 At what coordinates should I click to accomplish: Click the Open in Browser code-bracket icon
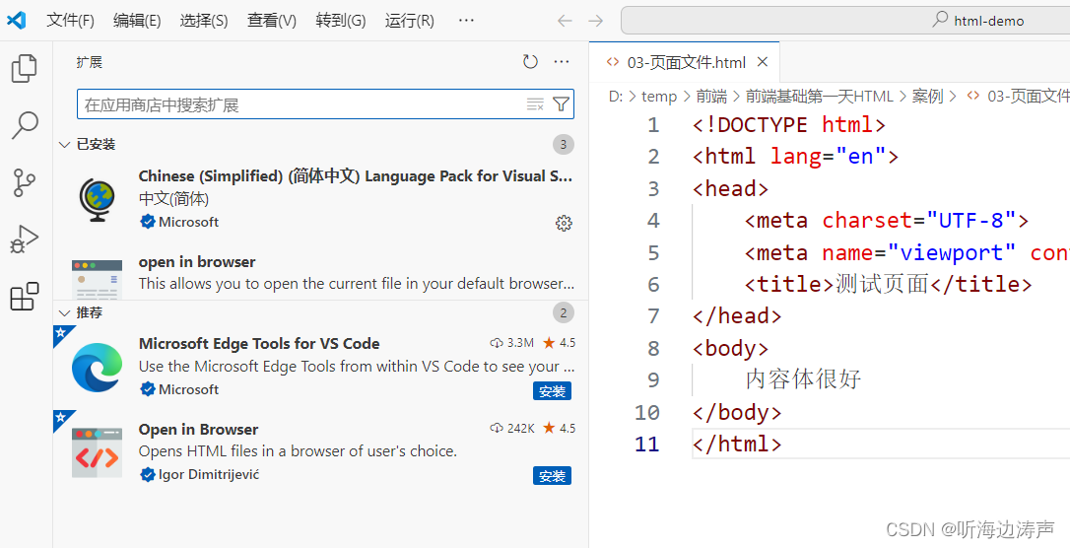point(97,452)
